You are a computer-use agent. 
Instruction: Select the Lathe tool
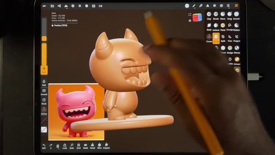[x=230, y=61]
